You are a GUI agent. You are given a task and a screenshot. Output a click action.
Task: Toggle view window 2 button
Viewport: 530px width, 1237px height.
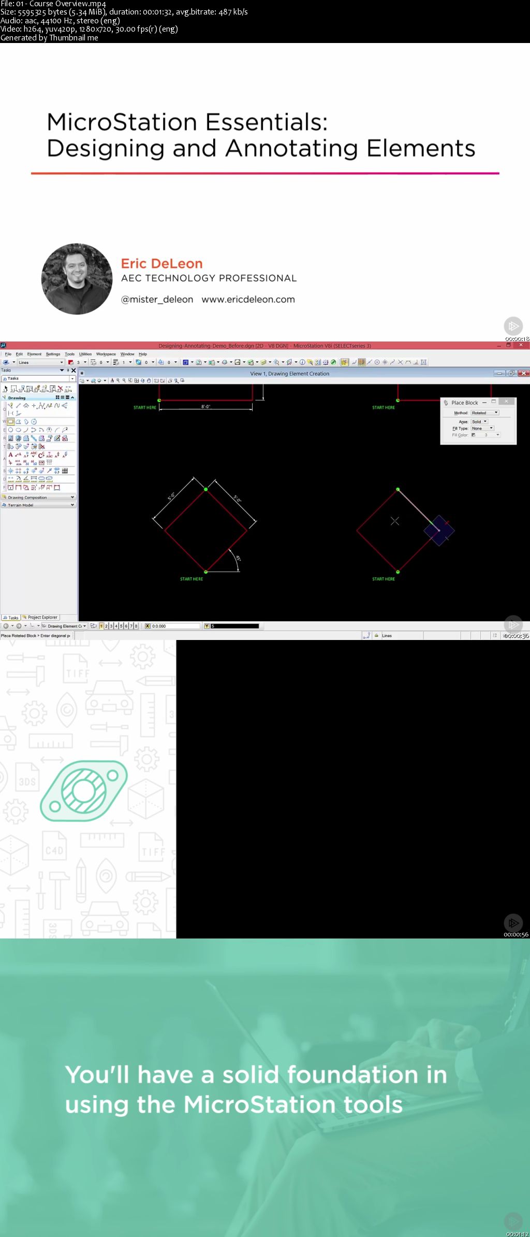click(106, 626)
